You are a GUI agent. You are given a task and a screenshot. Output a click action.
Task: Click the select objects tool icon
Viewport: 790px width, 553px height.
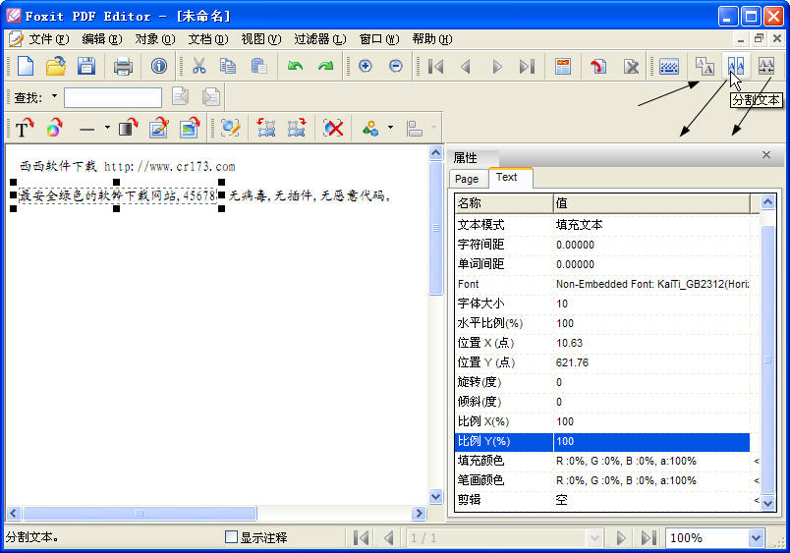(x=230, y=129)
